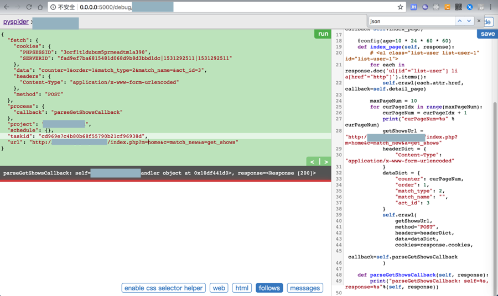This screenshot has width=498, height=296.
Task: Select the follows tab
Action: [x=269, y=288]
